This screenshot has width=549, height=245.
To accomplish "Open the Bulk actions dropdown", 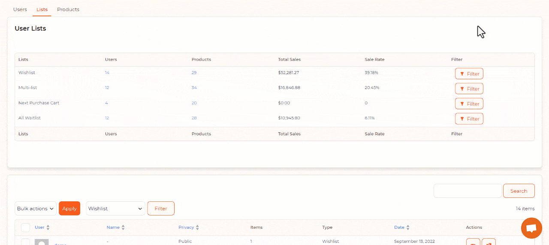I will coord(36,209).
